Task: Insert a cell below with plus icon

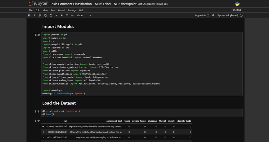Action: click(34, 15)
